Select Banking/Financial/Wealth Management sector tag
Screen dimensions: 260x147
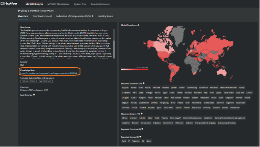tap(230, 118)
